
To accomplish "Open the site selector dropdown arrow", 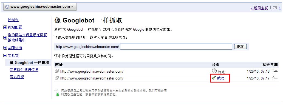I will (72, 7).
